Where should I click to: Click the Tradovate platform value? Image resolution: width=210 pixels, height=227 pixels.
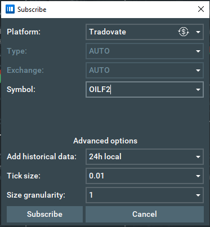click(108, 32)
